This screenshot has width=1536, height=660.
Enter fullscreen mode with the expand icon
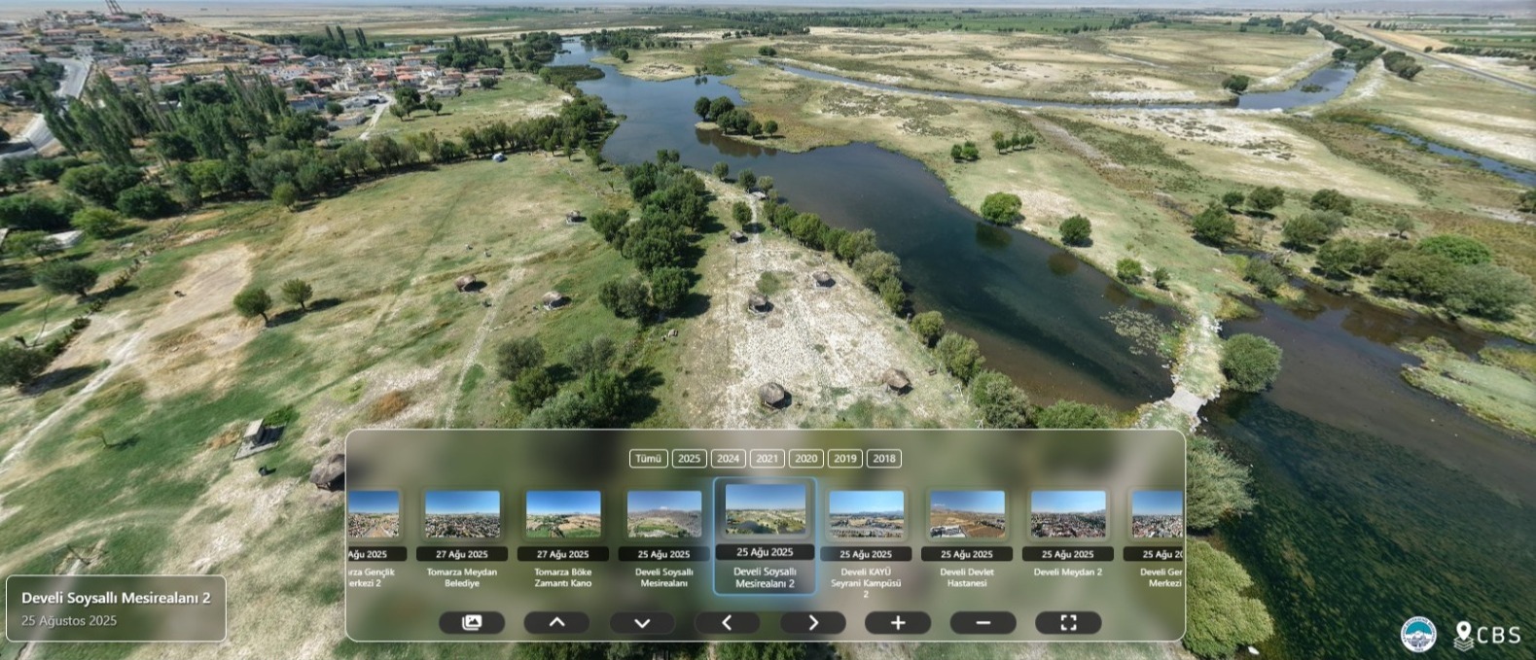click(x=1068, y=622)
